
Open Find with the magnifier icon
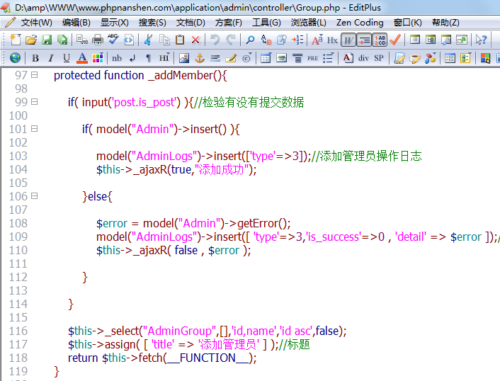click(x=250, y=40)
